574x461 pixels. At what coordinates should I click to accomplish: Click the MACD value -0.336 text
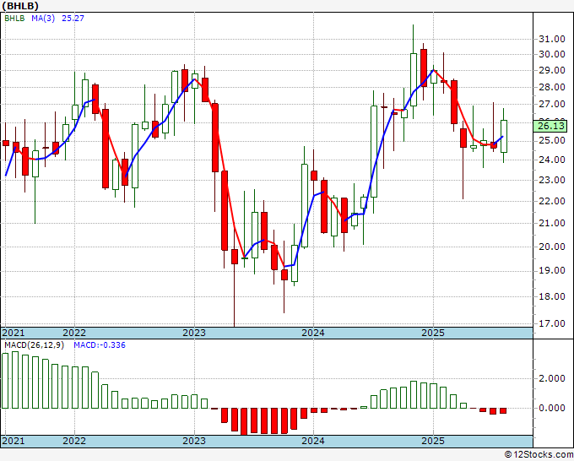pyautogui.click(x=100, y=345)
